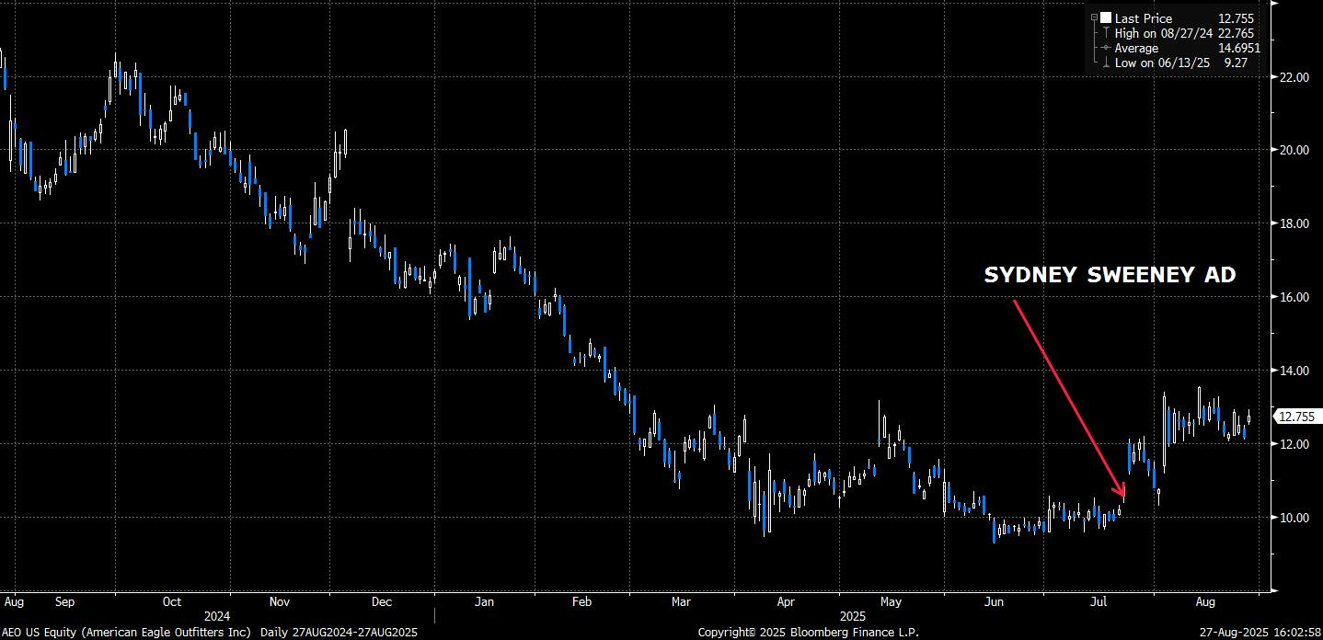The image size is (1323, 640).
Task: Click the 18.00 price axis label
Action: click(x=1294, y=224)
